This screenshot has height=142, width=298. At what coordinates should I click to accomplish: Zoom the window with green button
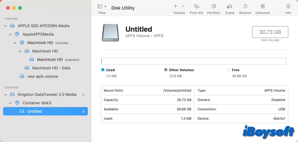coord(20,8)
